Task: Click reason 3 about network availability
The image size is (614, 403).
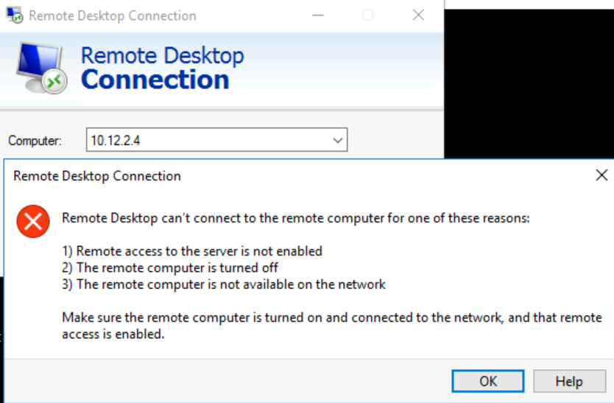Action: click(x=224, y=284)
